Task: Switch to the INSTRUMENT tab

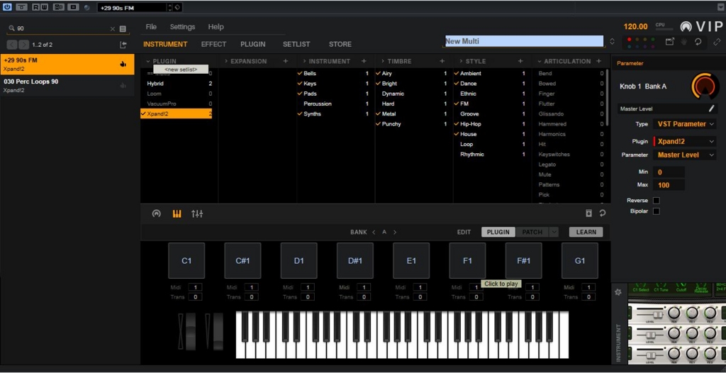Action: [x=165, y=45]
